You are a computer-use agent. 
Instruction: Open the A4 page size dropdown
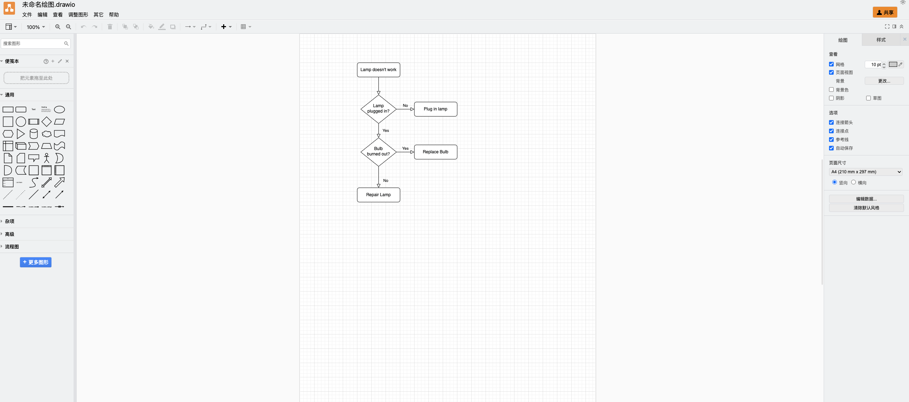pos(866,172)
